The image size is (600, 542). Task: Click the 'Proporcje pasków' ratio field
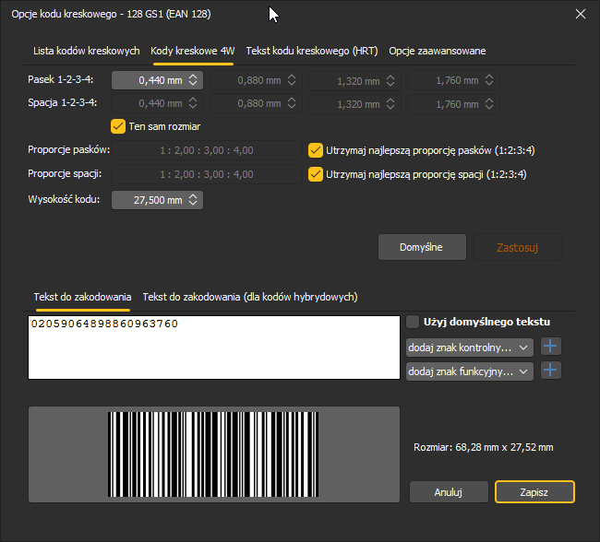(207, 150)
